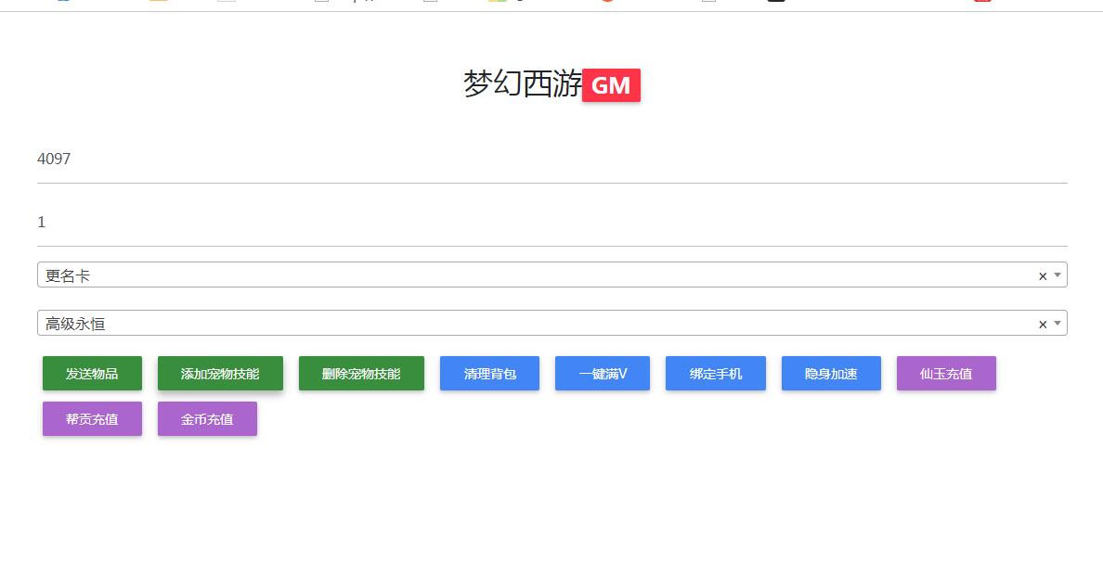Click the 发送物品 green button
The width and height of the screenshot is (1103, 575).
[92, 374]
